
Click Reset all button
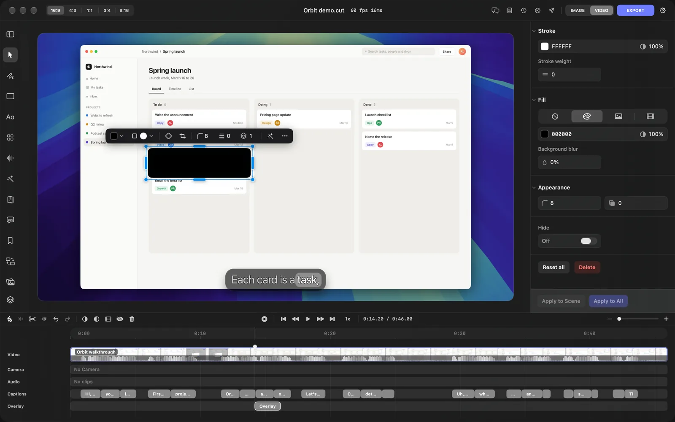point(553,268)
